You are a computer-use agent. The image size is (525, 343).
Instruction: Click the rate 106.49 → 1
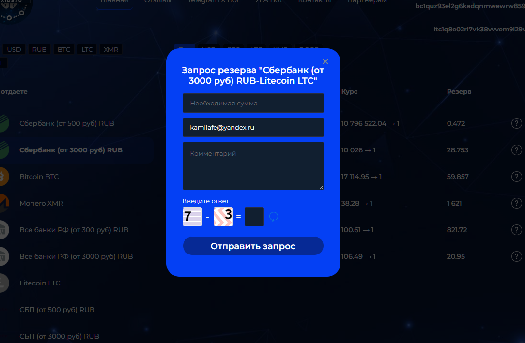358,256
